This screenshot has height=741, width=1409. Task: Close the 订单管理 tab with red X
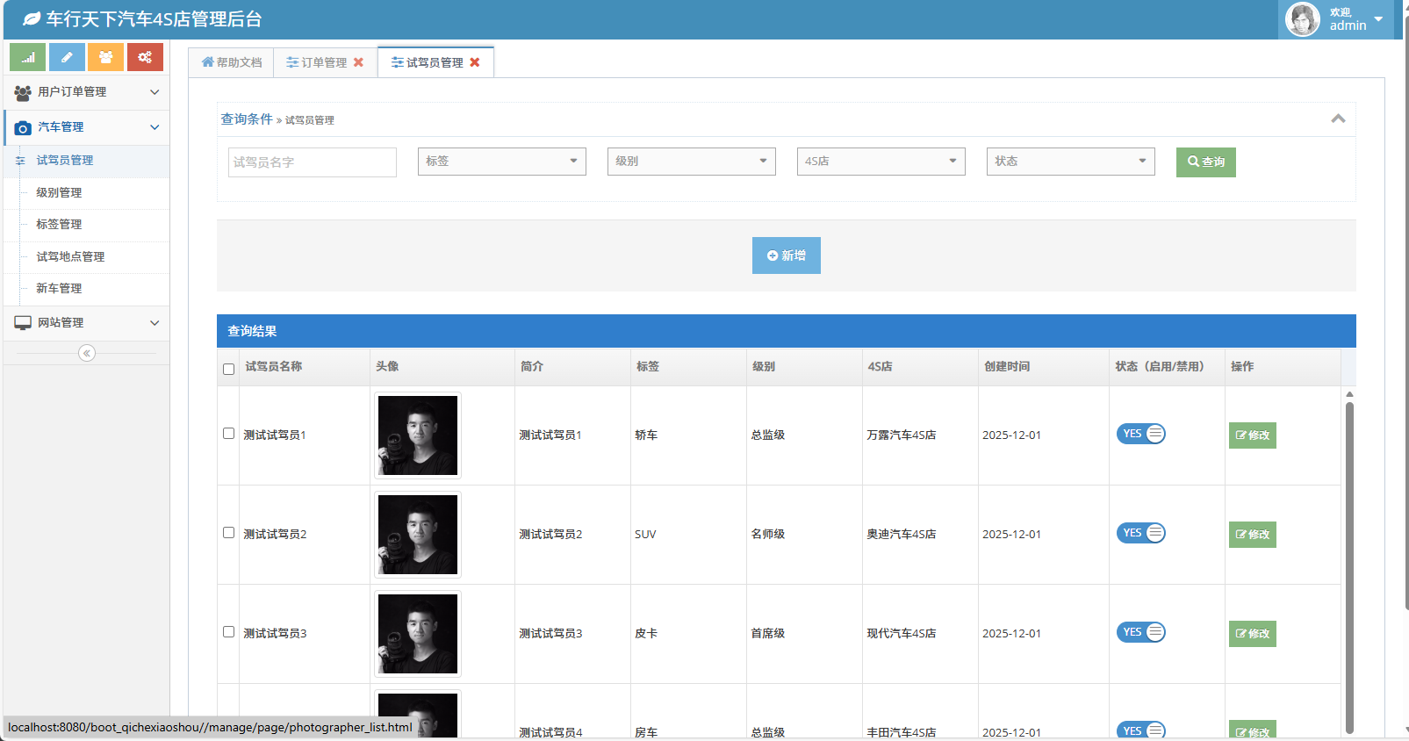pos(358,62)
